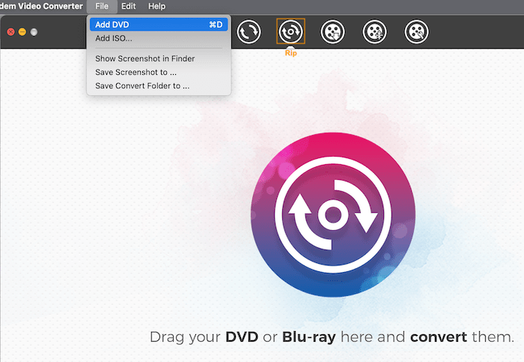
Task: Close the window with red button
Action: (11, 32)
